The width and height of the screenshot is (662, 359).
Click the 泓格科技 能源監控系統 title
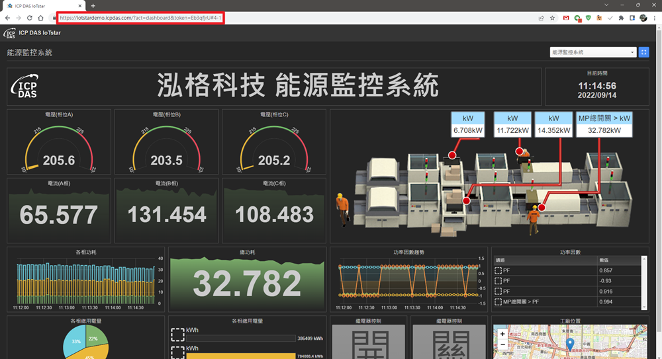(x=298, y=86)
